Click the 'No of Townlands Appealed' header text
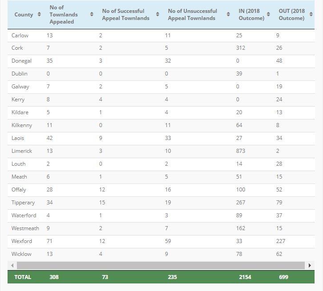 point(64,15)
